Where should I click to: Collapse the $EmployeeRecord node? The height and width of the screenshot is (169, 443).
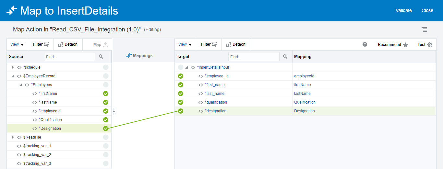(13, 76)
